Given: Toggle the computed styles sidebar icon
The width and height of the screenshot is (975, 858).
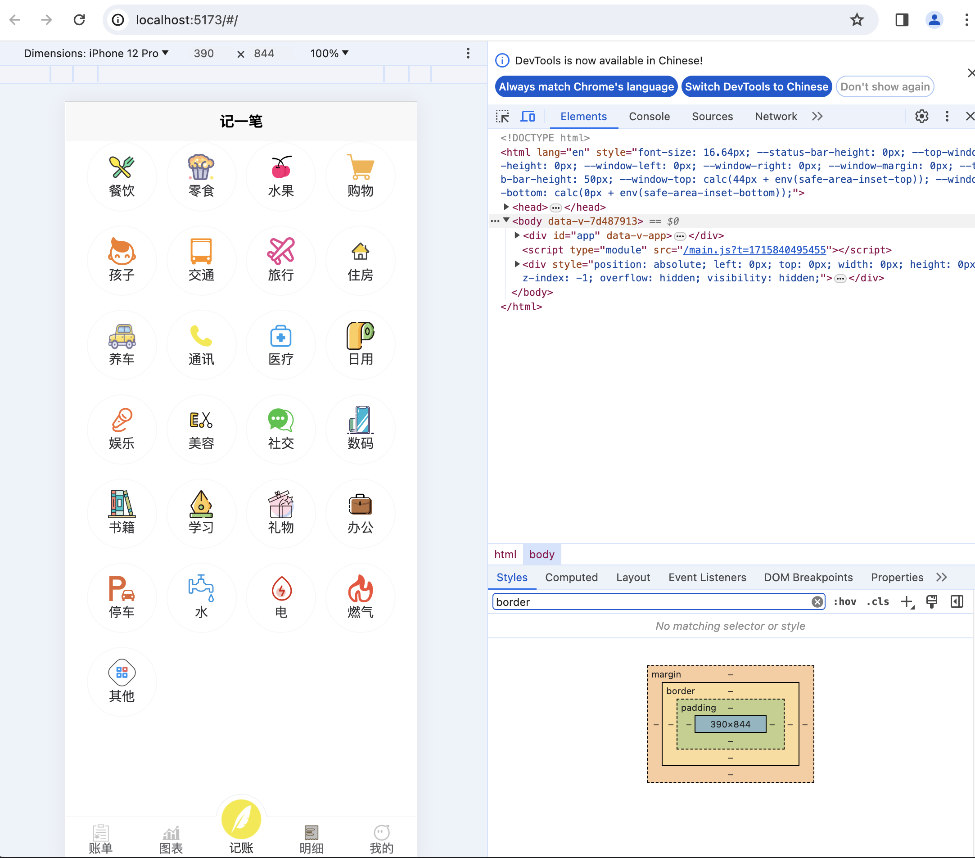Looking at the screenshot, I should click(957, 602).
